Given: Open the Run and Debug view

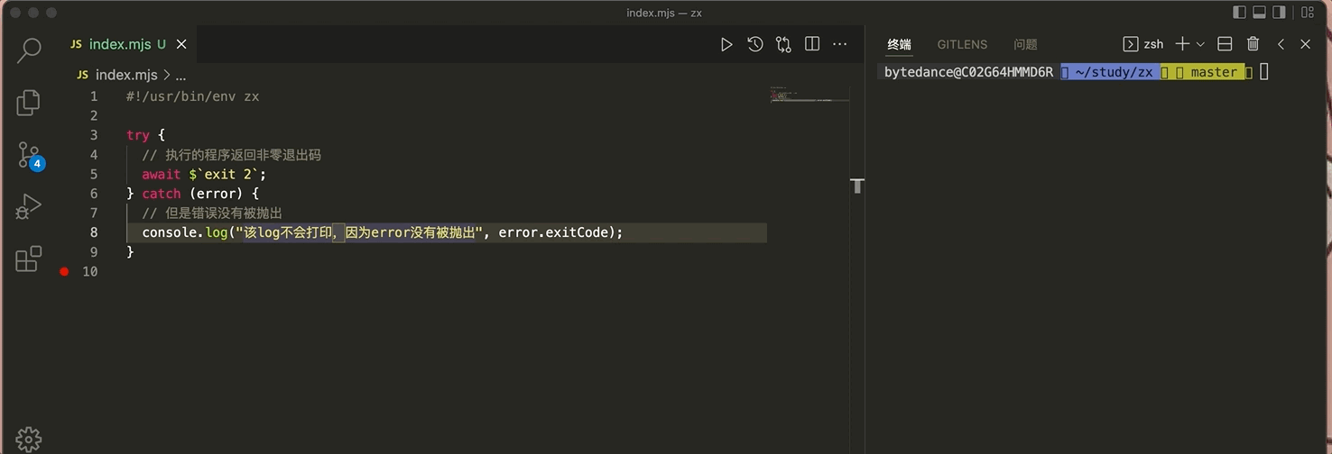Looking at the screenshot, I should 29,207.
